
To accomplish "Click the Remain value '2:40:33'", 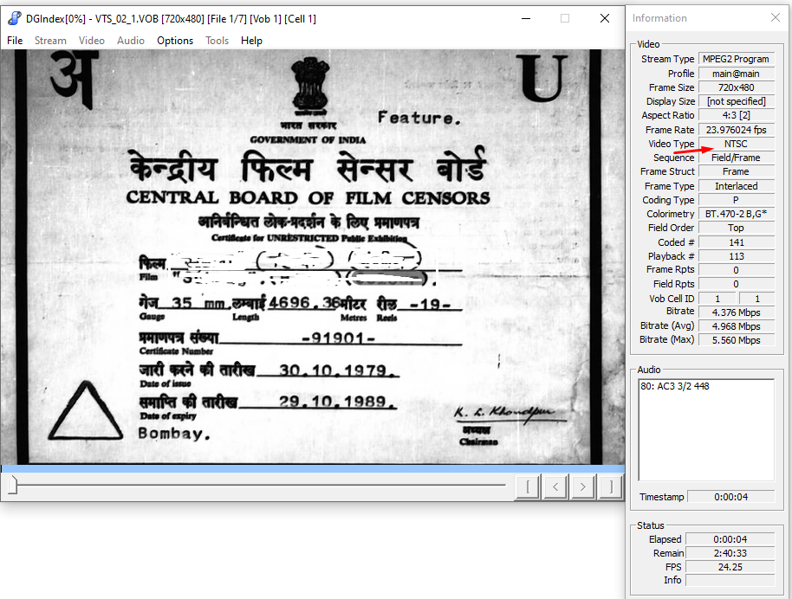I will point(730,554).
